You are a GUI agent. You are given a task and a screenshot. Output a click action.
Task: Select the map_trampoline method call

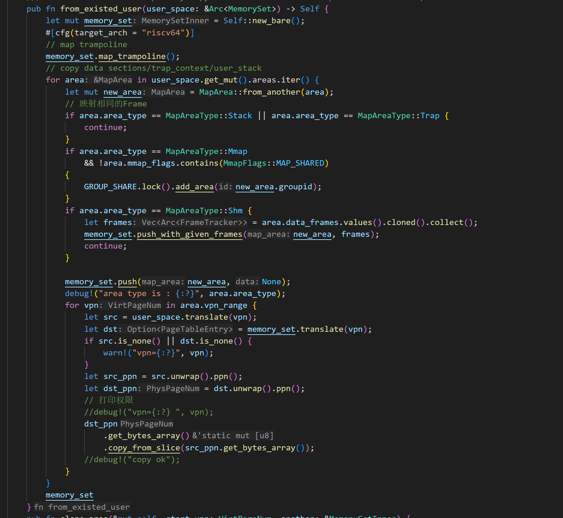[132, 57]
